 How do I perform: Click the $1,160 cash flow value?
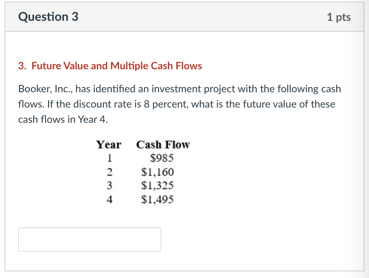158,172
